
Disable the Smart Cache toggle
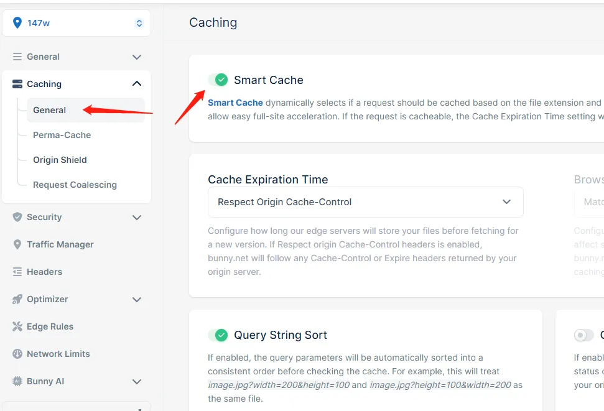click(x=218, y=80)
